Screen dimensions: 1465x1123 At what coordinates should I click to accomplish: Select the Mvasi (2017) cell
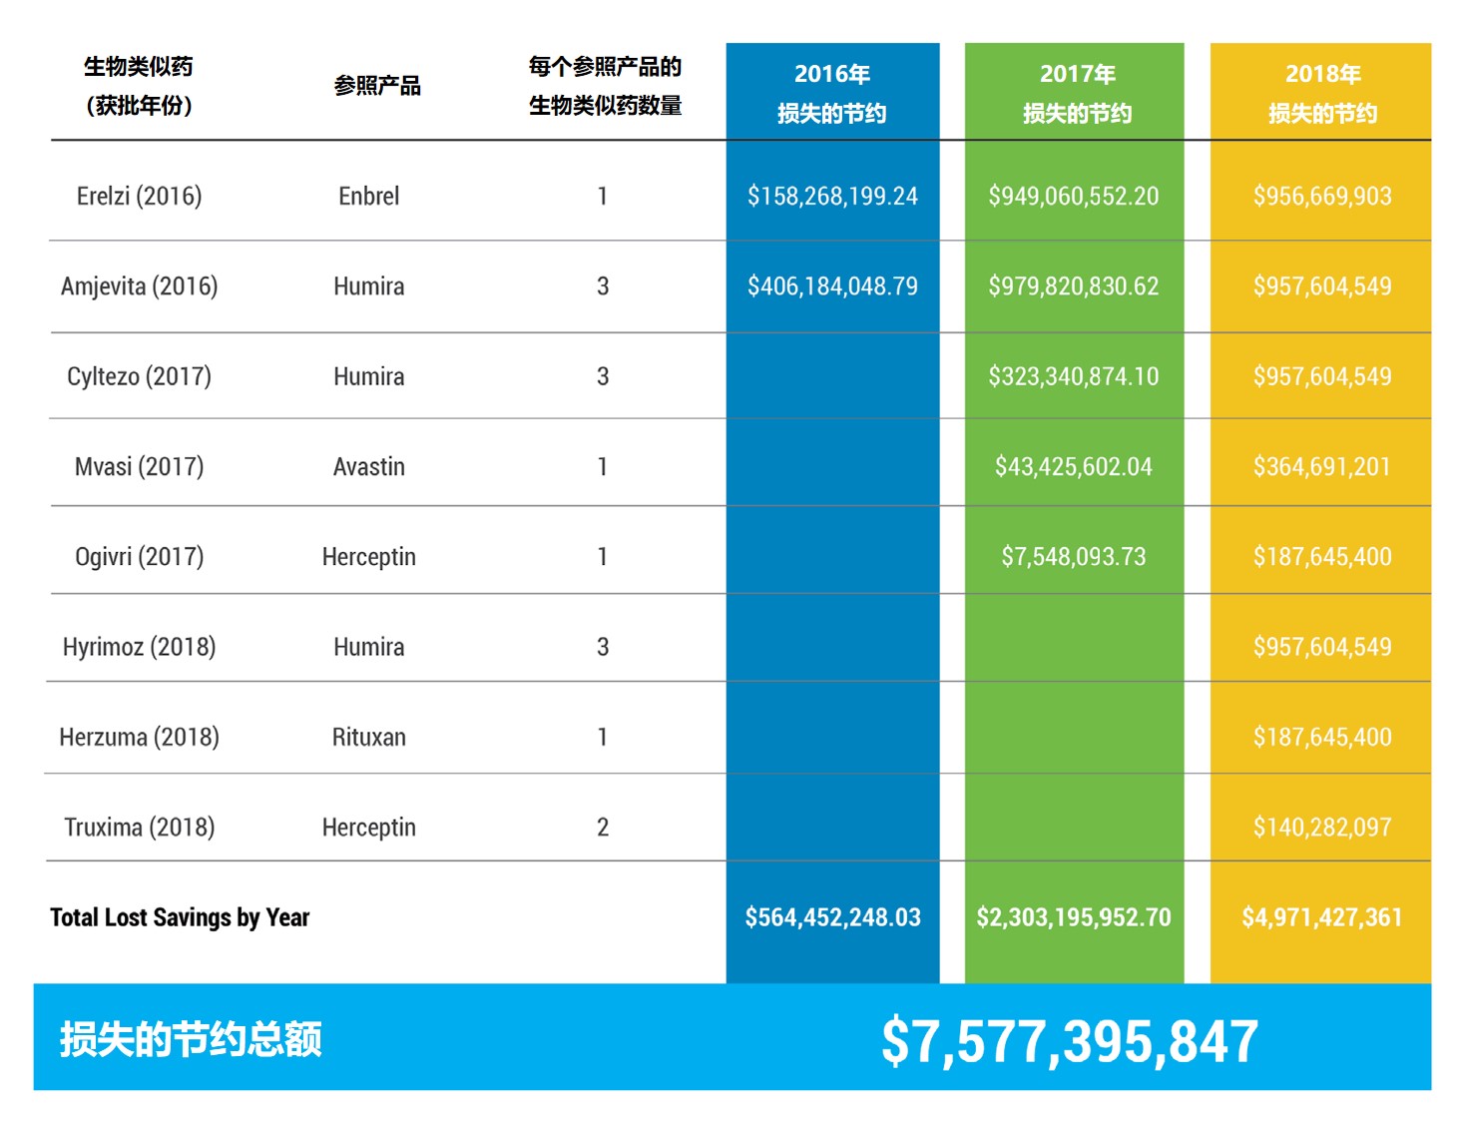pyautogui.click(x=139, y=466)
